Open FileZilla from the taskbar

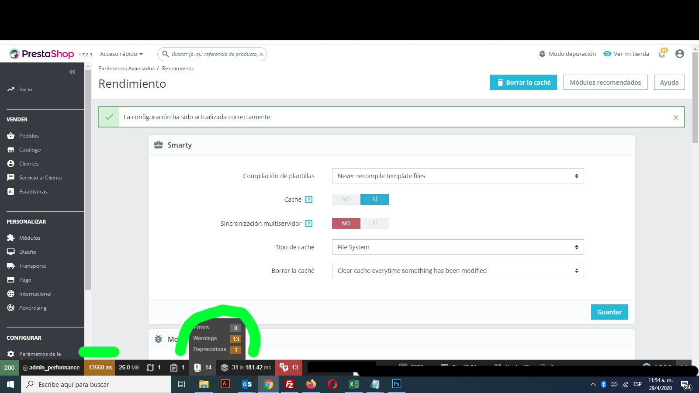pos(289,384)
